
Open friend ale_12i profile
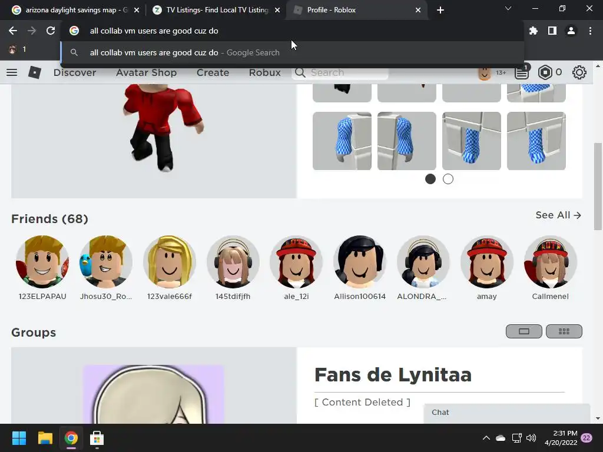296,268
